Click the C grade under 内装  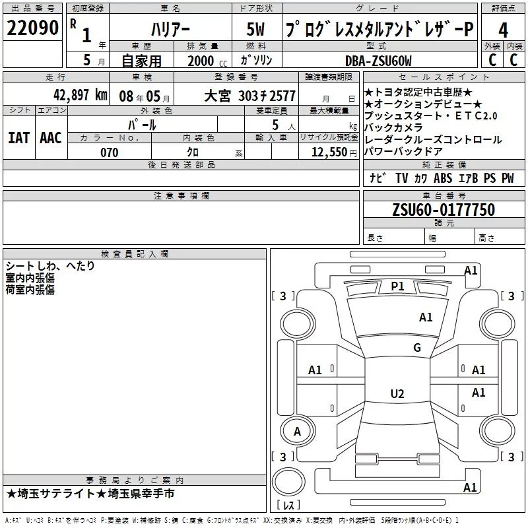coord(513,60)
